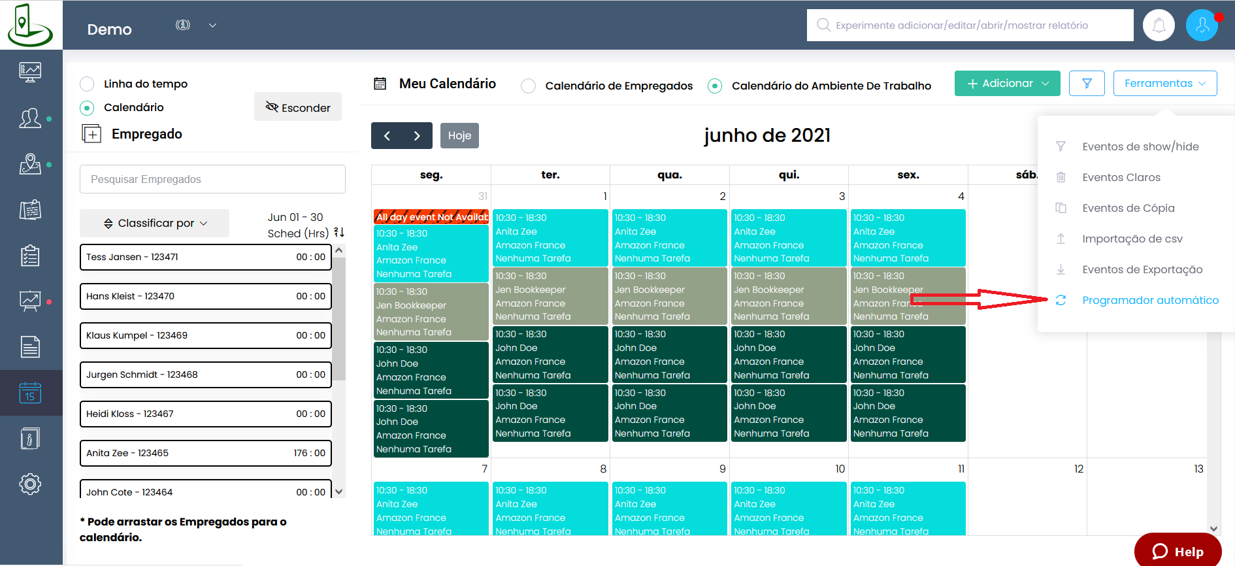This screenshot has height=566, width=1235.
Task: Select Calendário do Ambiente De Trabalho option
Action: tap(715, 86)
